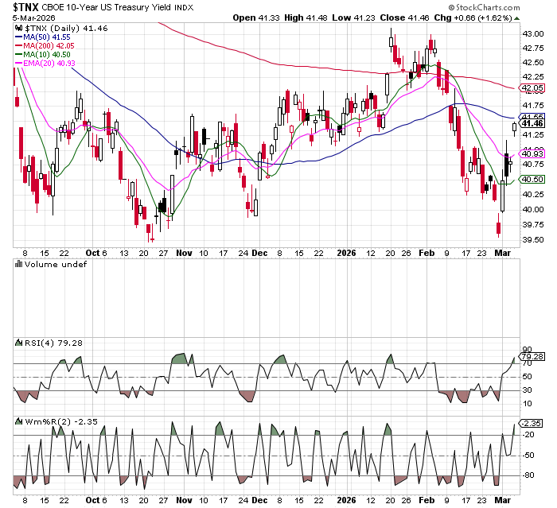Click the Mar label on the bottom date axis

pos(503,500)
